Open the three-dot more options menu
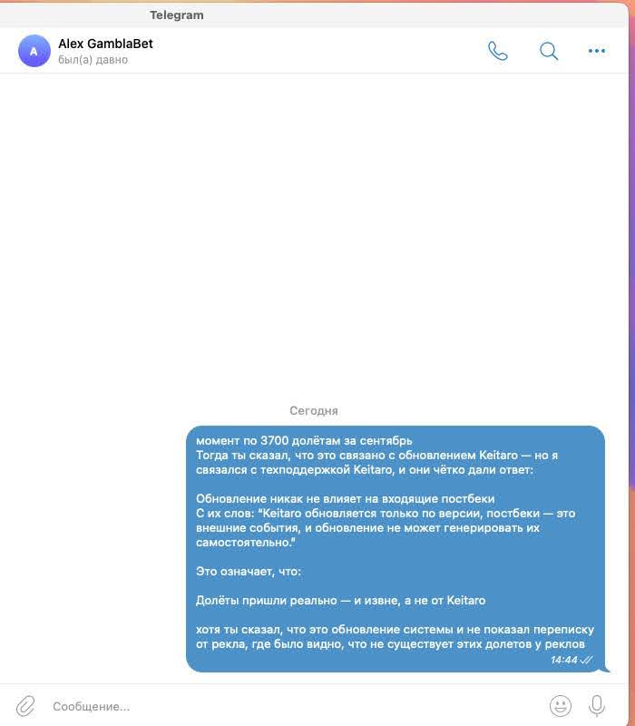 [597, 51]
